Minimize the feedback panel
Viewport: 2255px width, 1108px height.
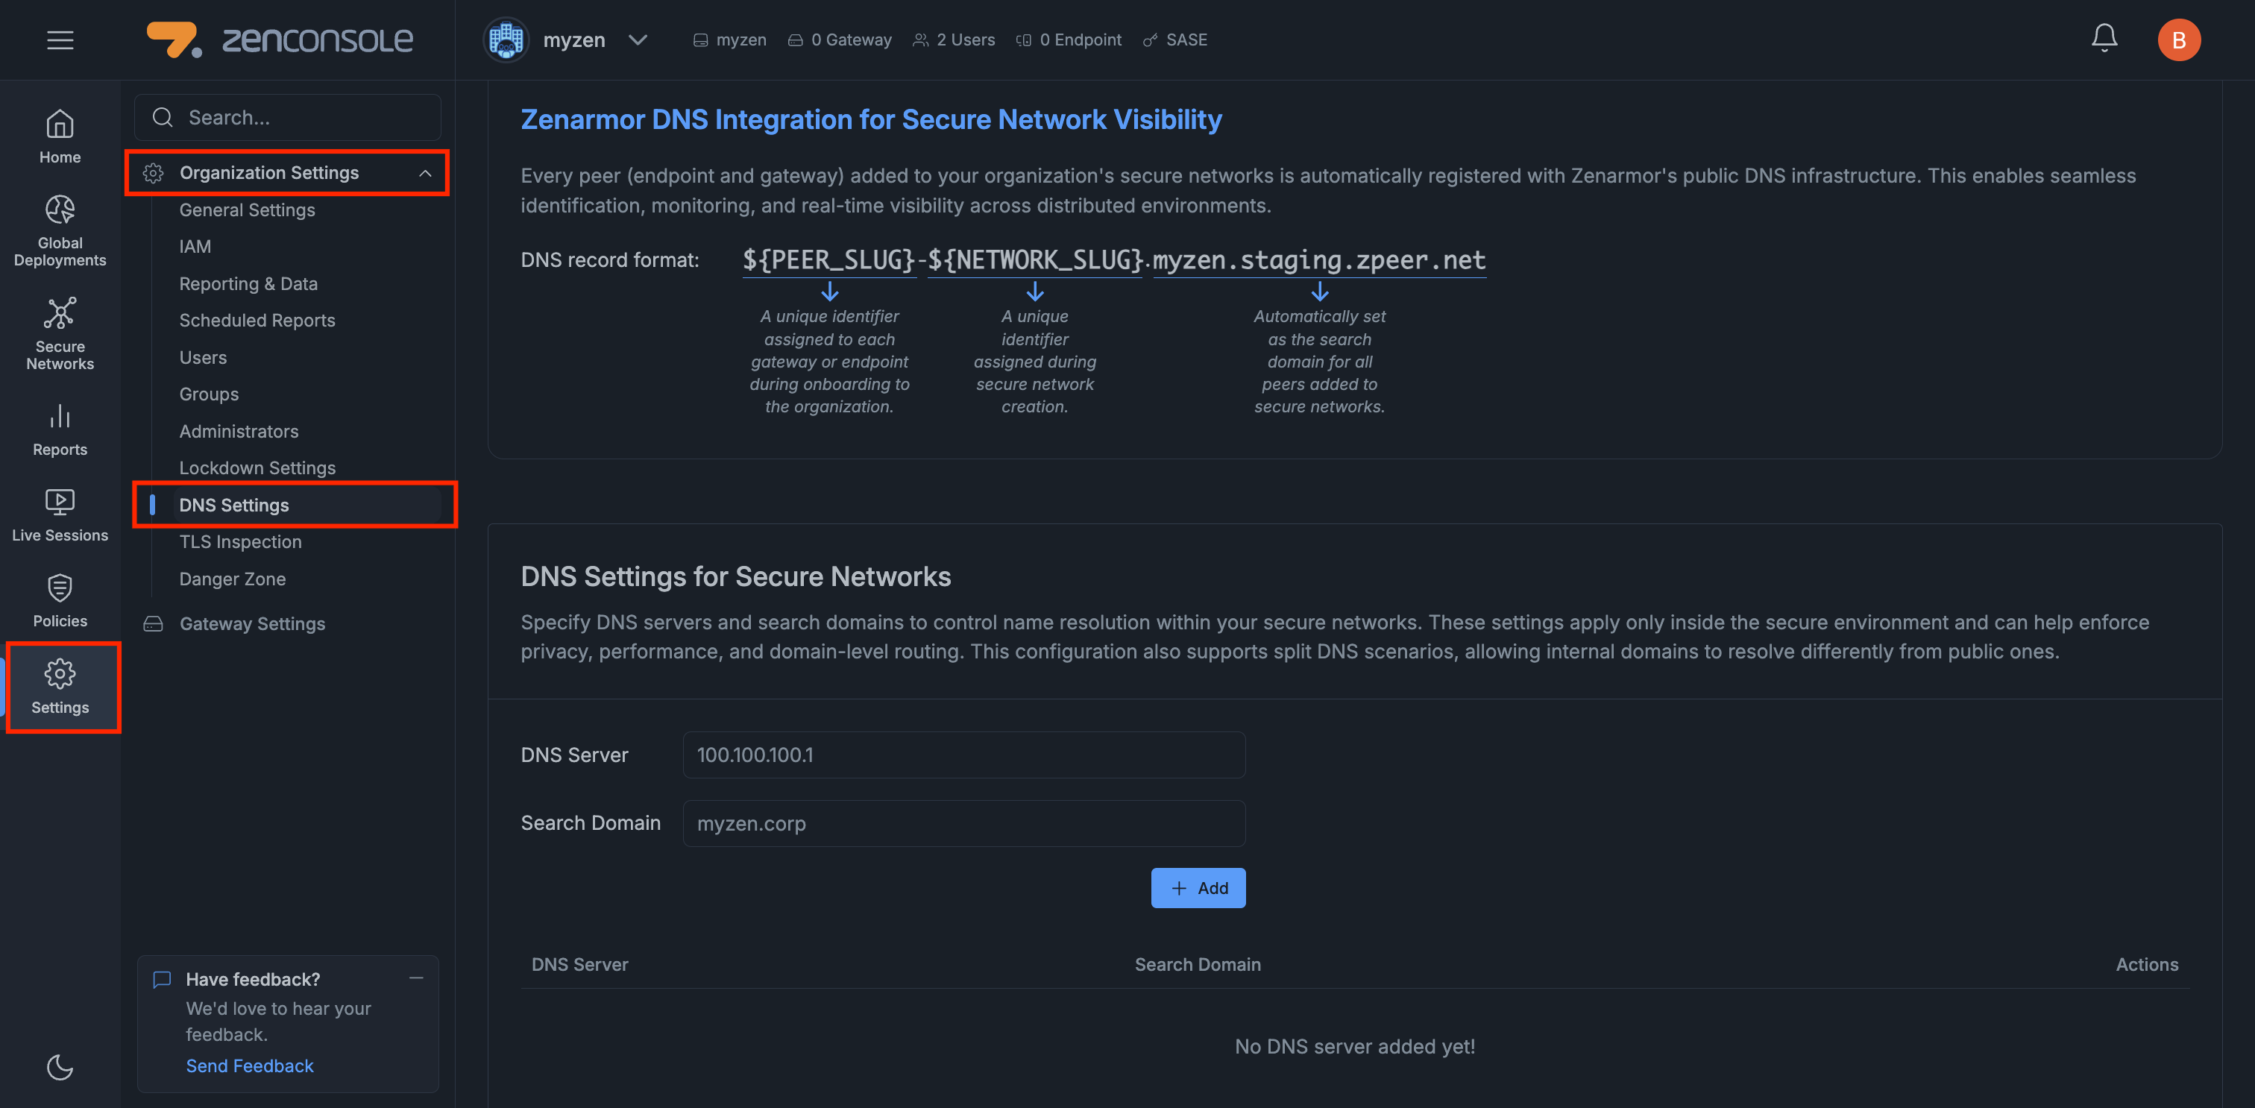(415, 978)
